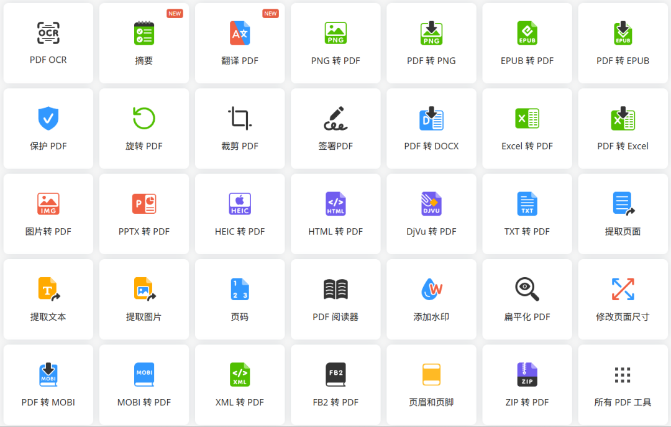The image size is (671, 427).
Task: Click the 添加水印 text label
Action: click(431, 317)
